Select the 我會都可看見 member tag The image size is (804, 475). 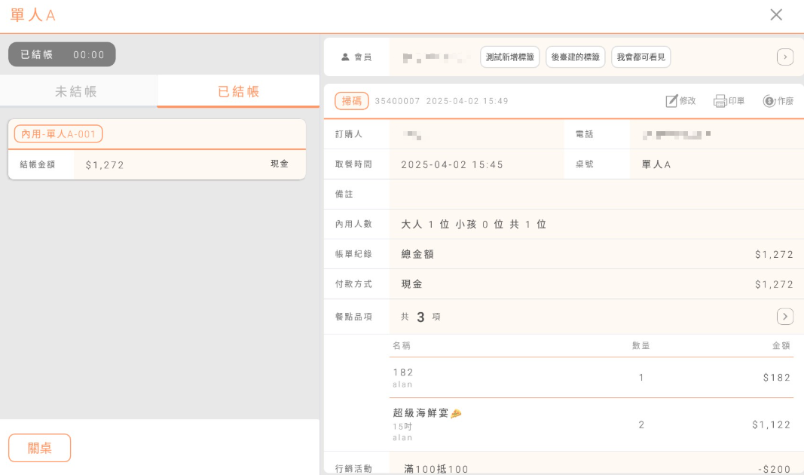[x=640, y=57]
